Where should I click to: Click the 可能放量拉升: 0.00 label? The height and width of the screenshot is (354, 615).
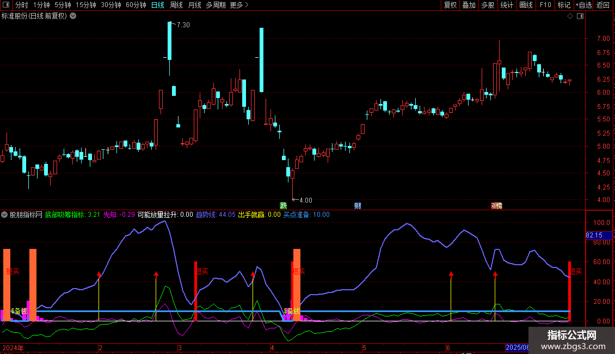click(165, 215)
